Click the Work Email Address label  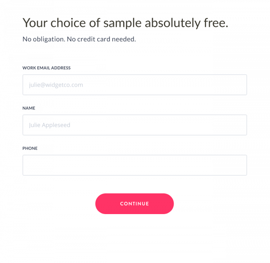(x=46, y=68)
